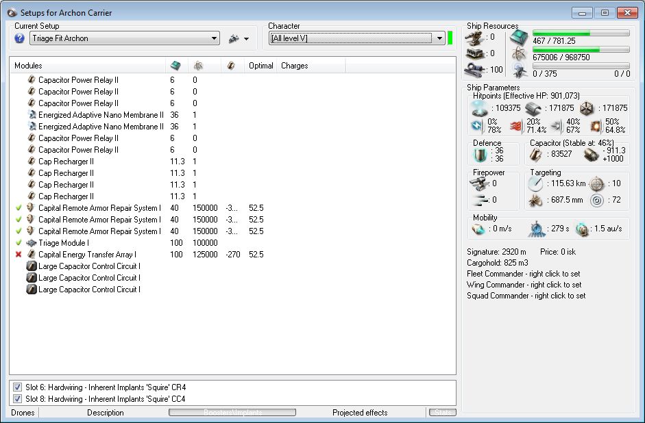This screenshot has width=645, height=423.
Task: Click the structure hitpoints icon
Action: (x=587, y=108)
